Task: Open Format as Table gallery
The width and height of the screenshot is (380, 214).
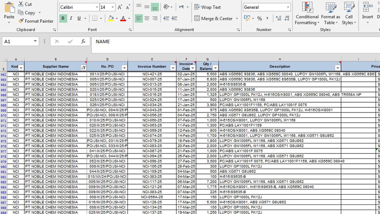Action: (331, 13)
